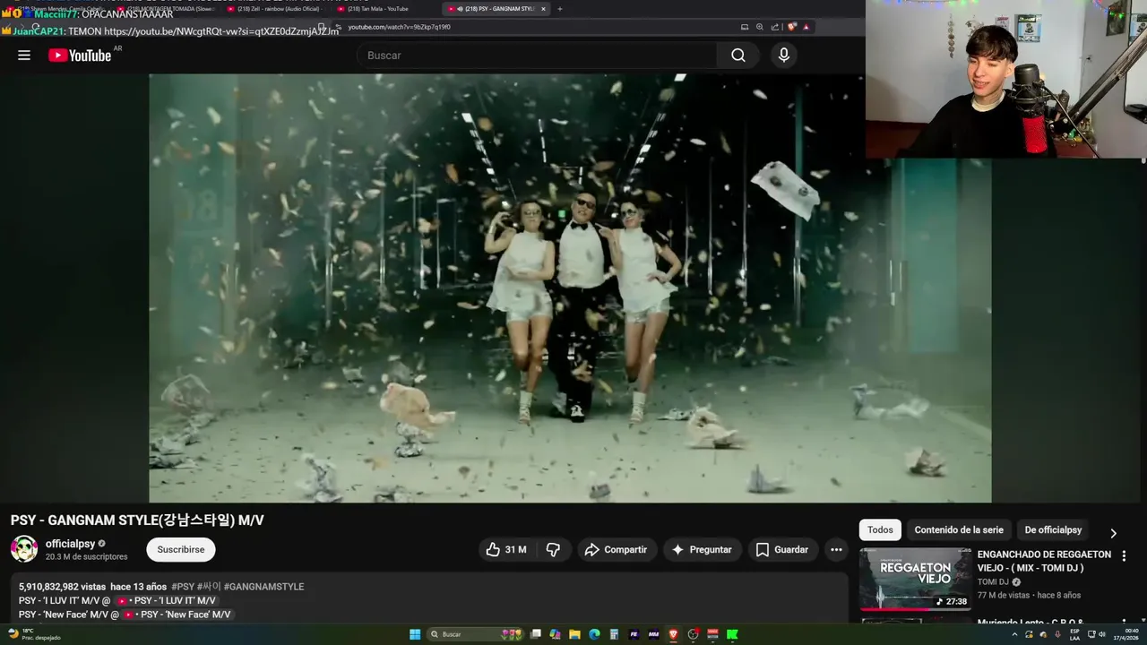
Task: Show hidden system tray icons
Action: 1014,634
